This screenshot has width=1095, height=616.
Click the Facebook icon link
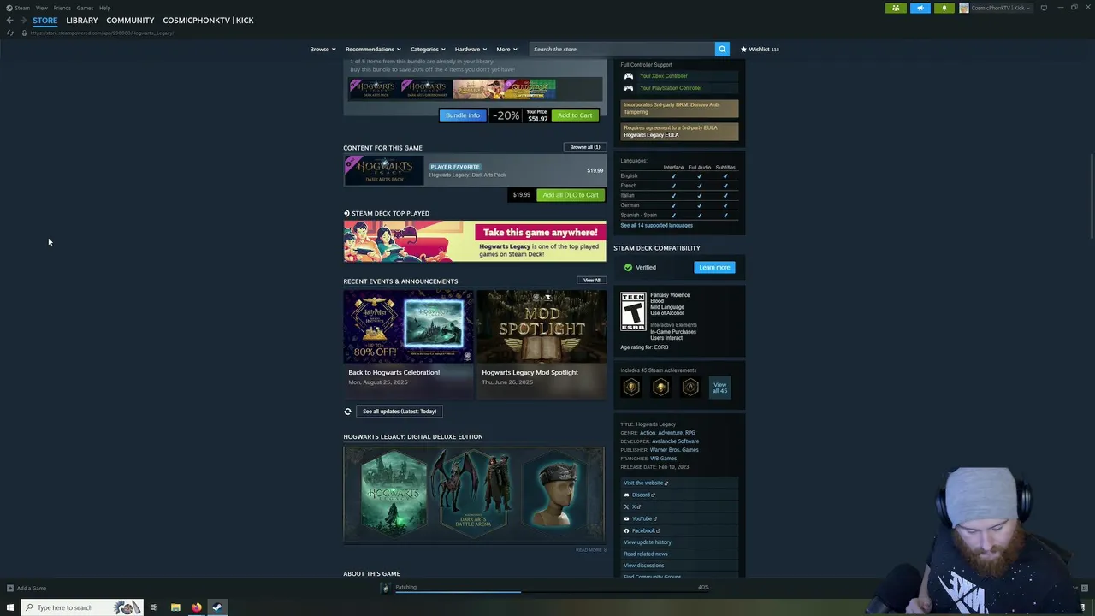[626, 530]
